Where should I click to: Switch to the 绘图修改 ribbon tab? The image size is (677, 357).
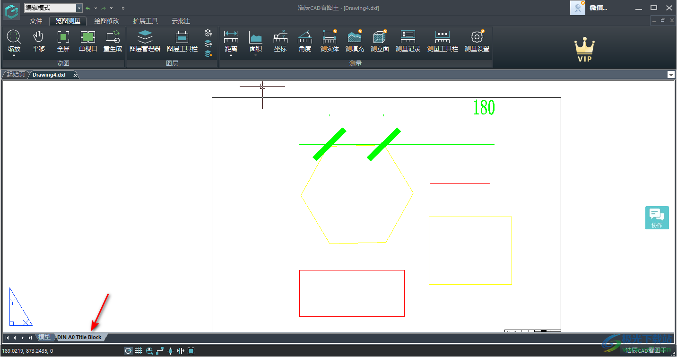[x=107, y=21]
